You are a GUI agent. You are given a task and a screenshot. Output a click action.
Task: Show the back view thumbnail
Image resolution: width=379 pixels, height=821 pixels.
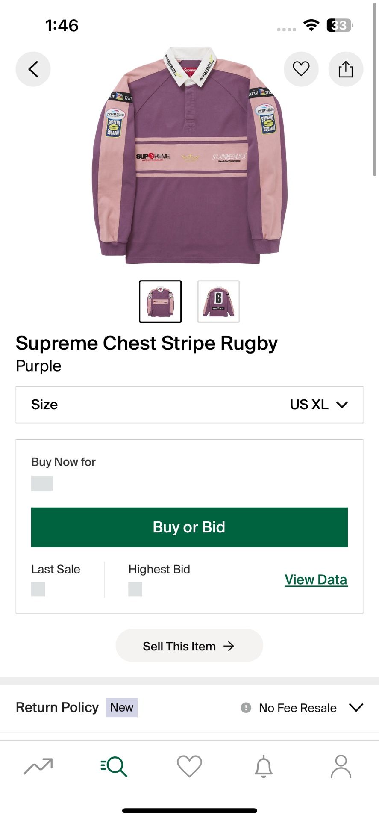pyautogui.click(x=218, y=301)
